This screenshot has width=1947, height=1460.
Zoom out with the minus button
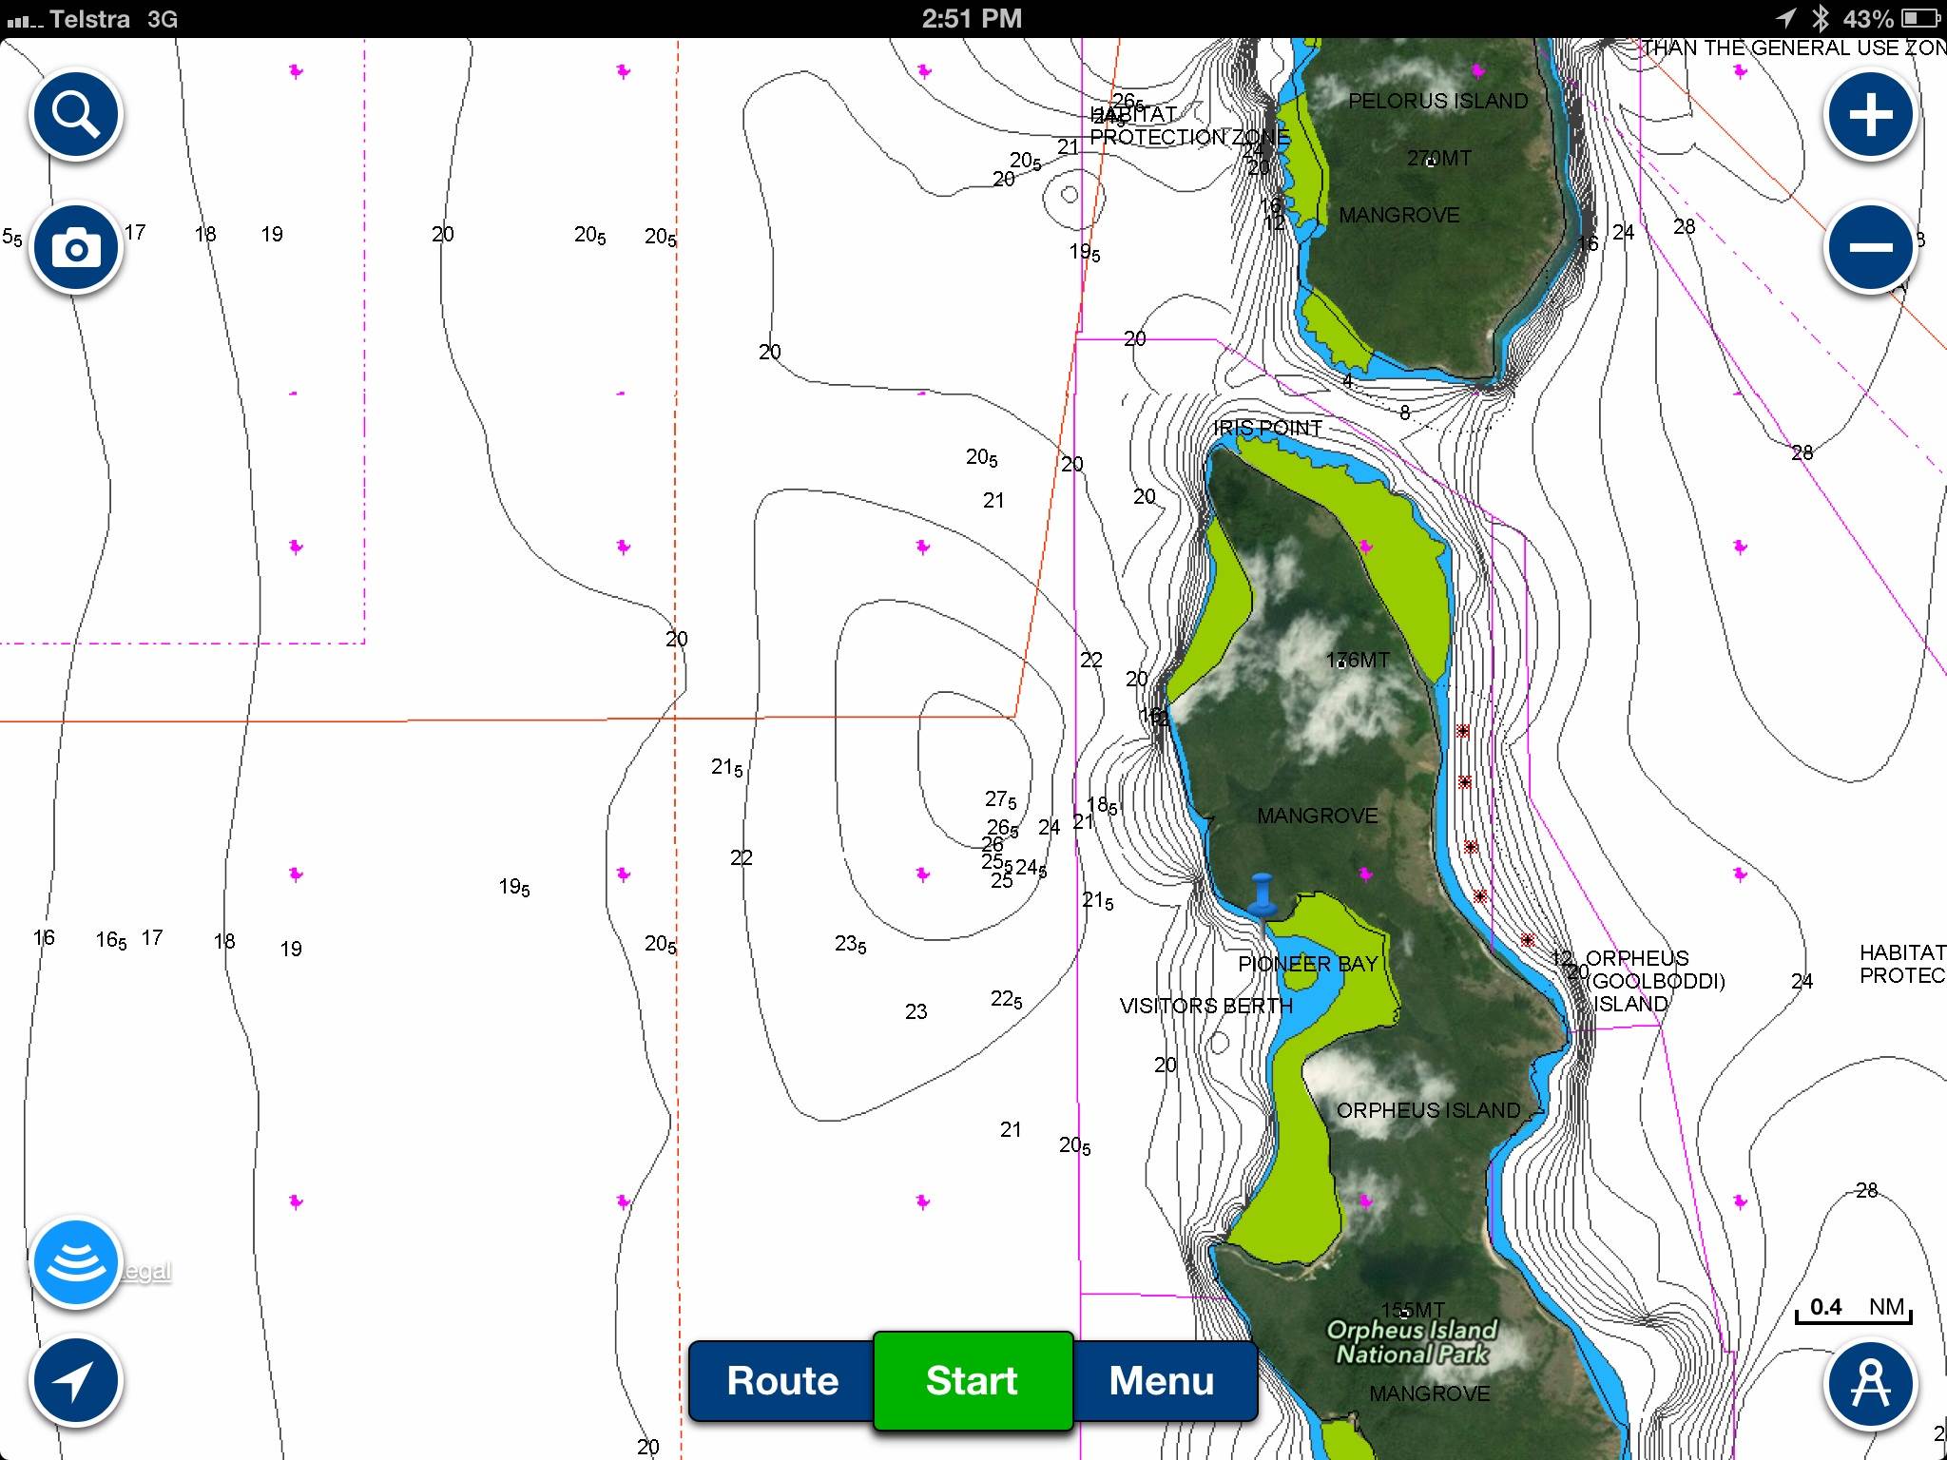tap(1870, 248)
